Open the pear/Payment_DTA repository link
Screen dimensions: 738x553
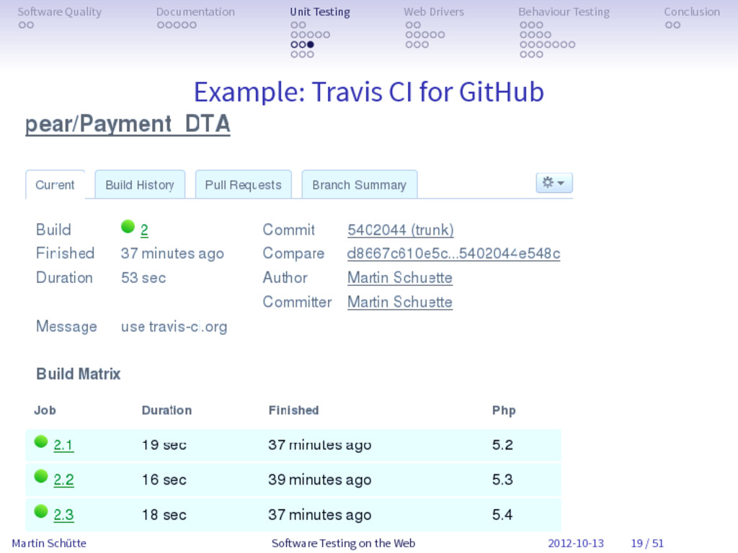(x=128, y=125)
